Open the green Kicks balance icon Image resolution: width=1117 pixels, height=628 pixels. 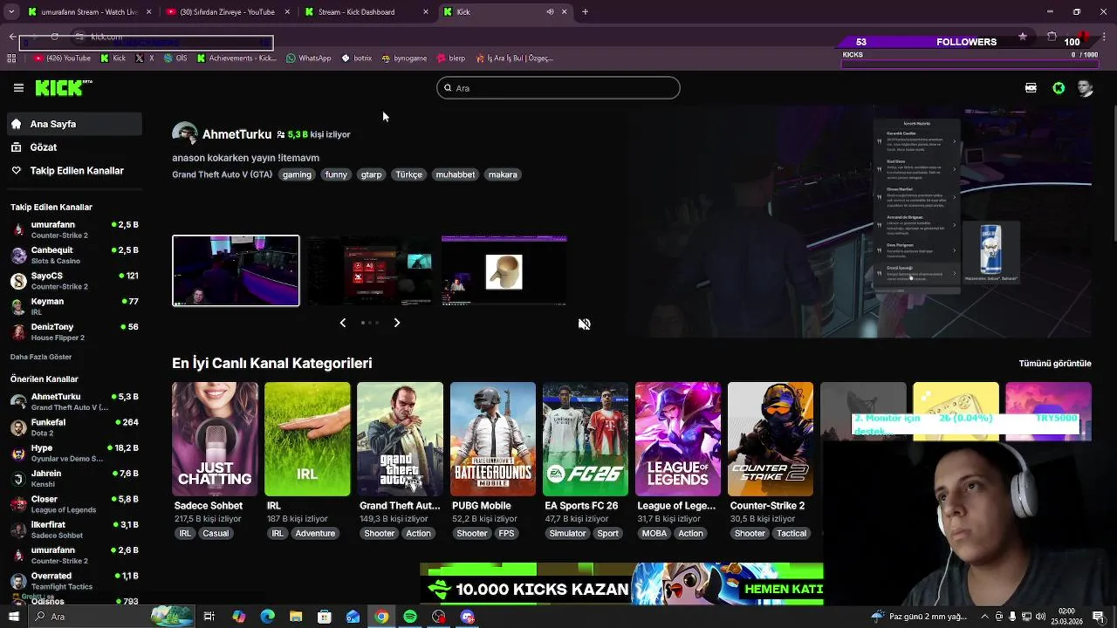pyautogui.click(x=1059, y=88)
